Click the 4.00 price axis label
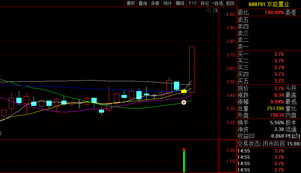Image resolution: width=301 pixels, height=173 pixels. (x=231, y=14)
